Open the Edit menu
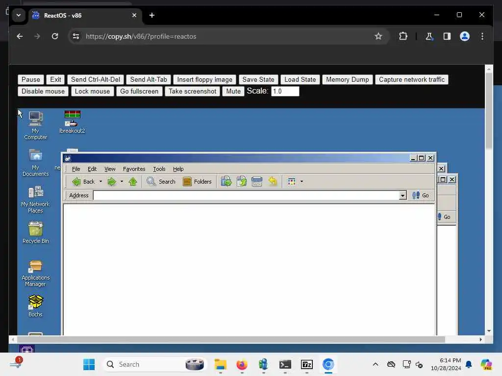This screenshot has height=376, width=502. [92, 169]
